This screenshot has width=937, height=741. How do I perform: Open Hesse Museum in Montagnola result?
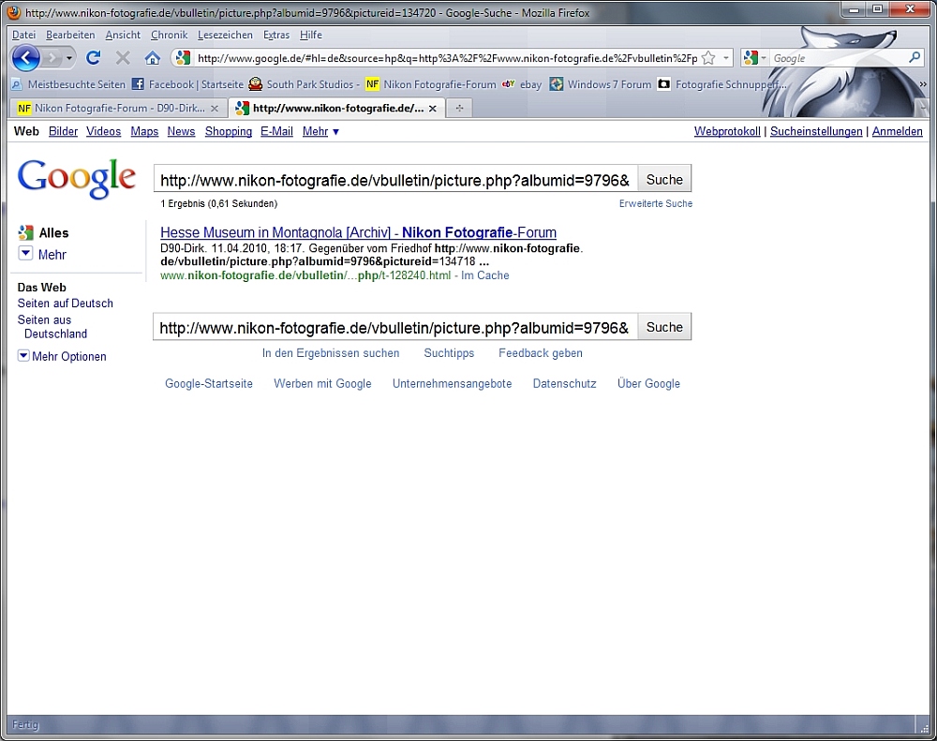click(x=358, y=232)
